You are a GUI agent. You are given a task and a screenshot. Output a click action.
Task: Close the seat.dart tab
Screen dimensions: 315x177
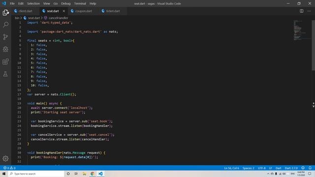click(x=64, y=11)
